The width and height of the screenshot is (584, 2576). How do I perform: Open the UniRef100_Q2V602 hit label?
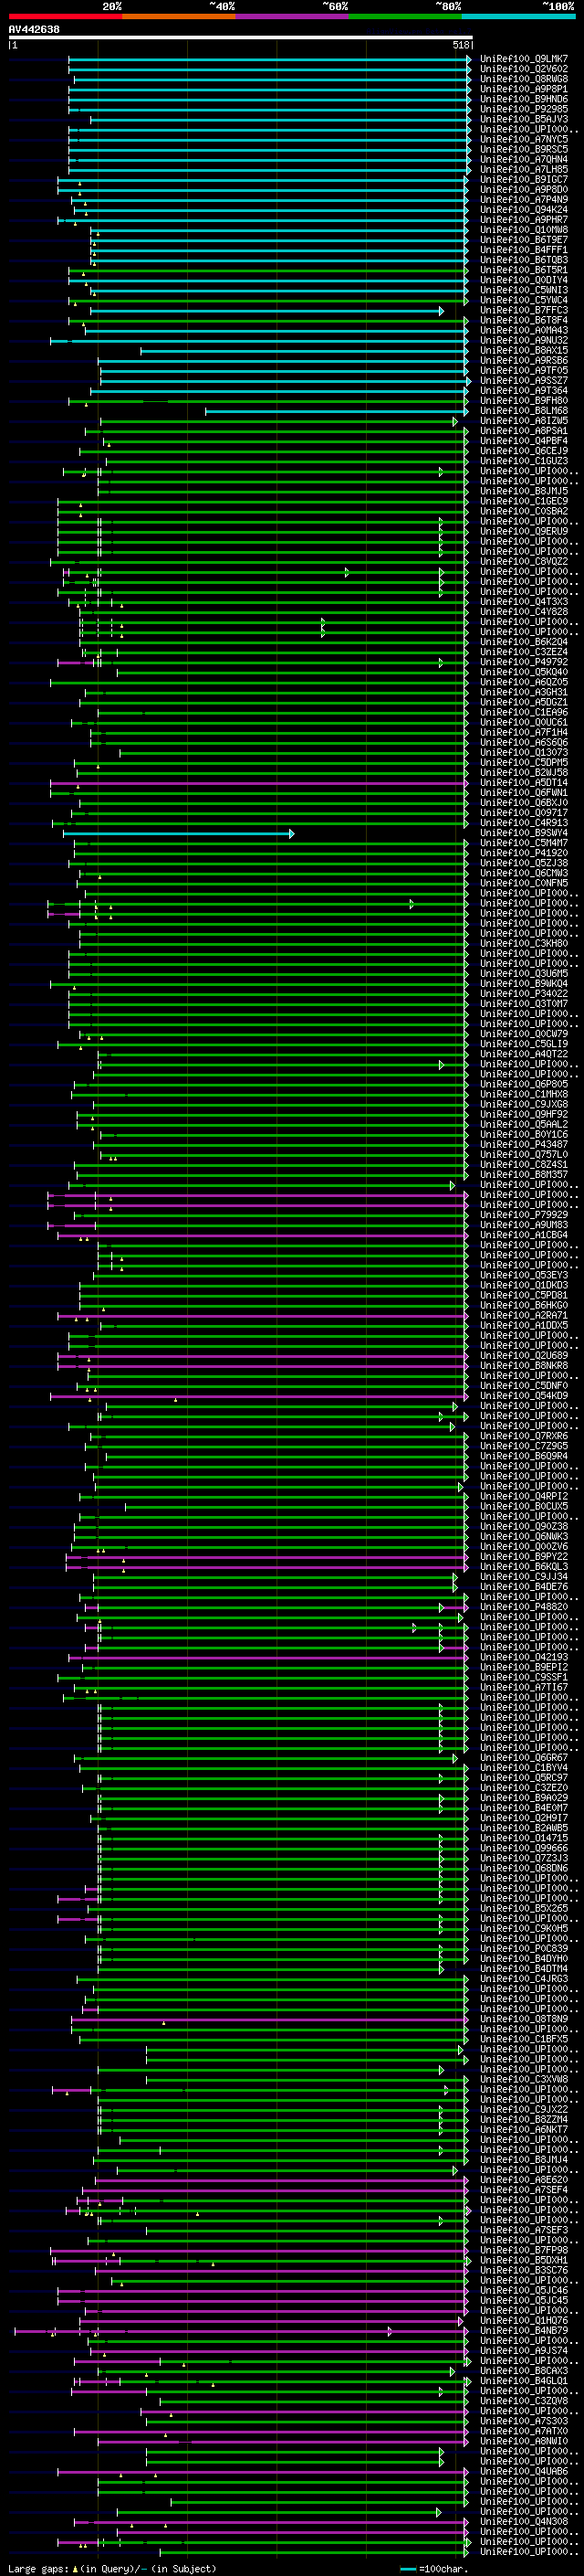point(524,69)
